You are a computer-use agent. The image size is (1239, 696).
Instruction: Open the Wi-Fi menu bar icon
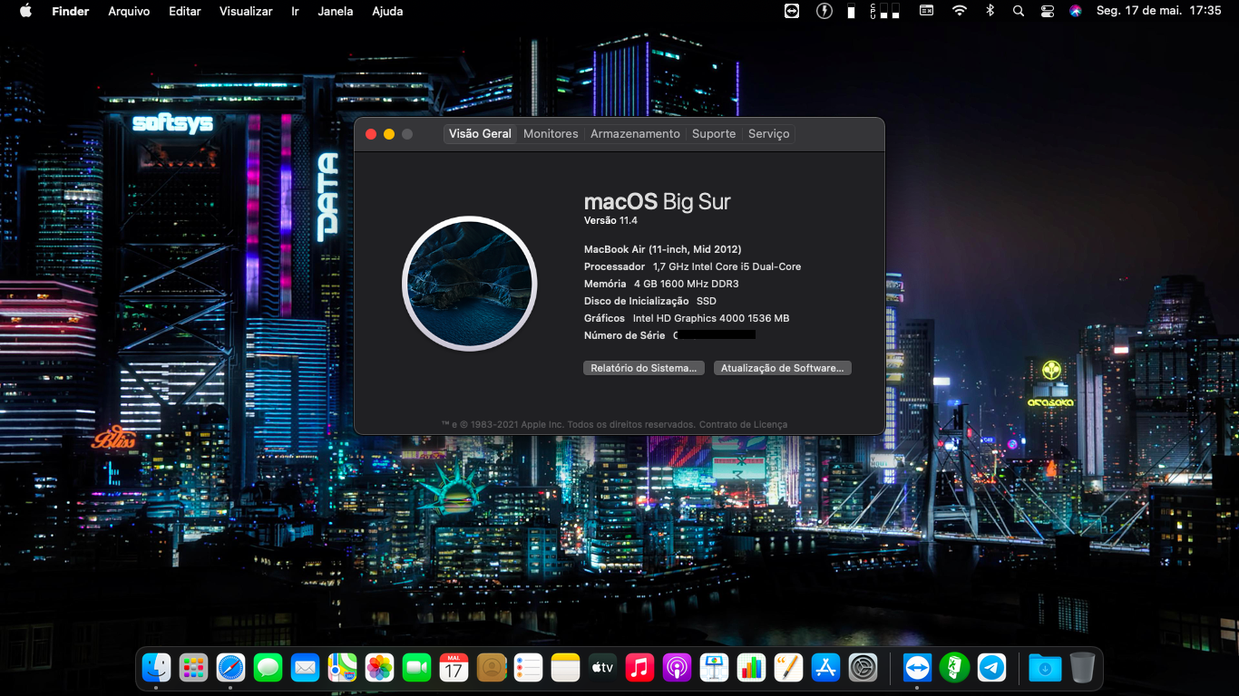click(959, 11)
